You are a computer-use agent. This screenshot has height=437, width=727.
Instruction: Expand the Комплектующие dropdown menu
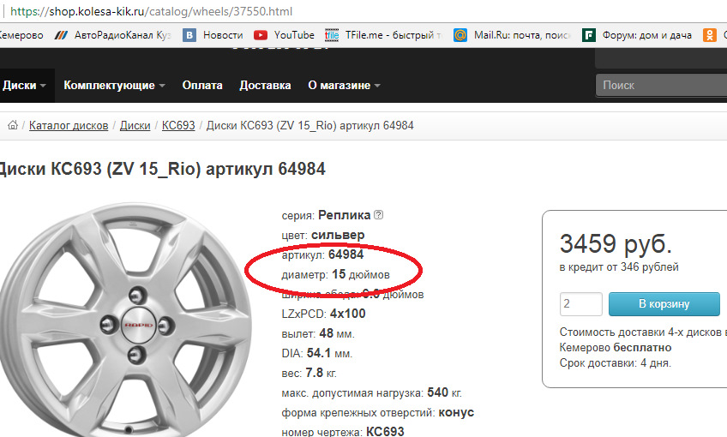(x=114, y=86)
